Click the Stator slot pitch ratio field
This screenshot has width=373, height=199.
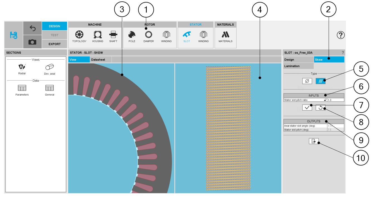click(x=335, y=100)
